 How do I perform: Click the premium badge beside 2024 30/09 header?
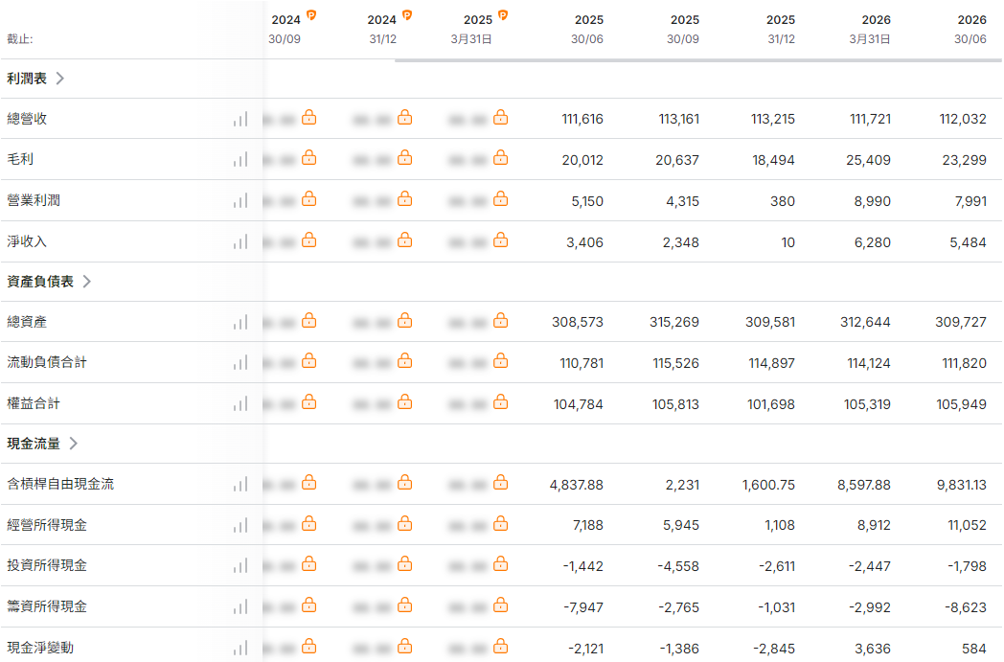point(311,14)
